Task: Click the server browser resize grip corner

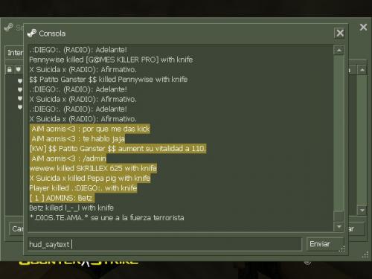Action: click(x=365, y=255)
